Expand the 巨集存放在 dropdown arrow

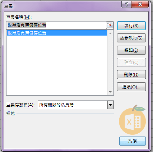pos(110,105)
